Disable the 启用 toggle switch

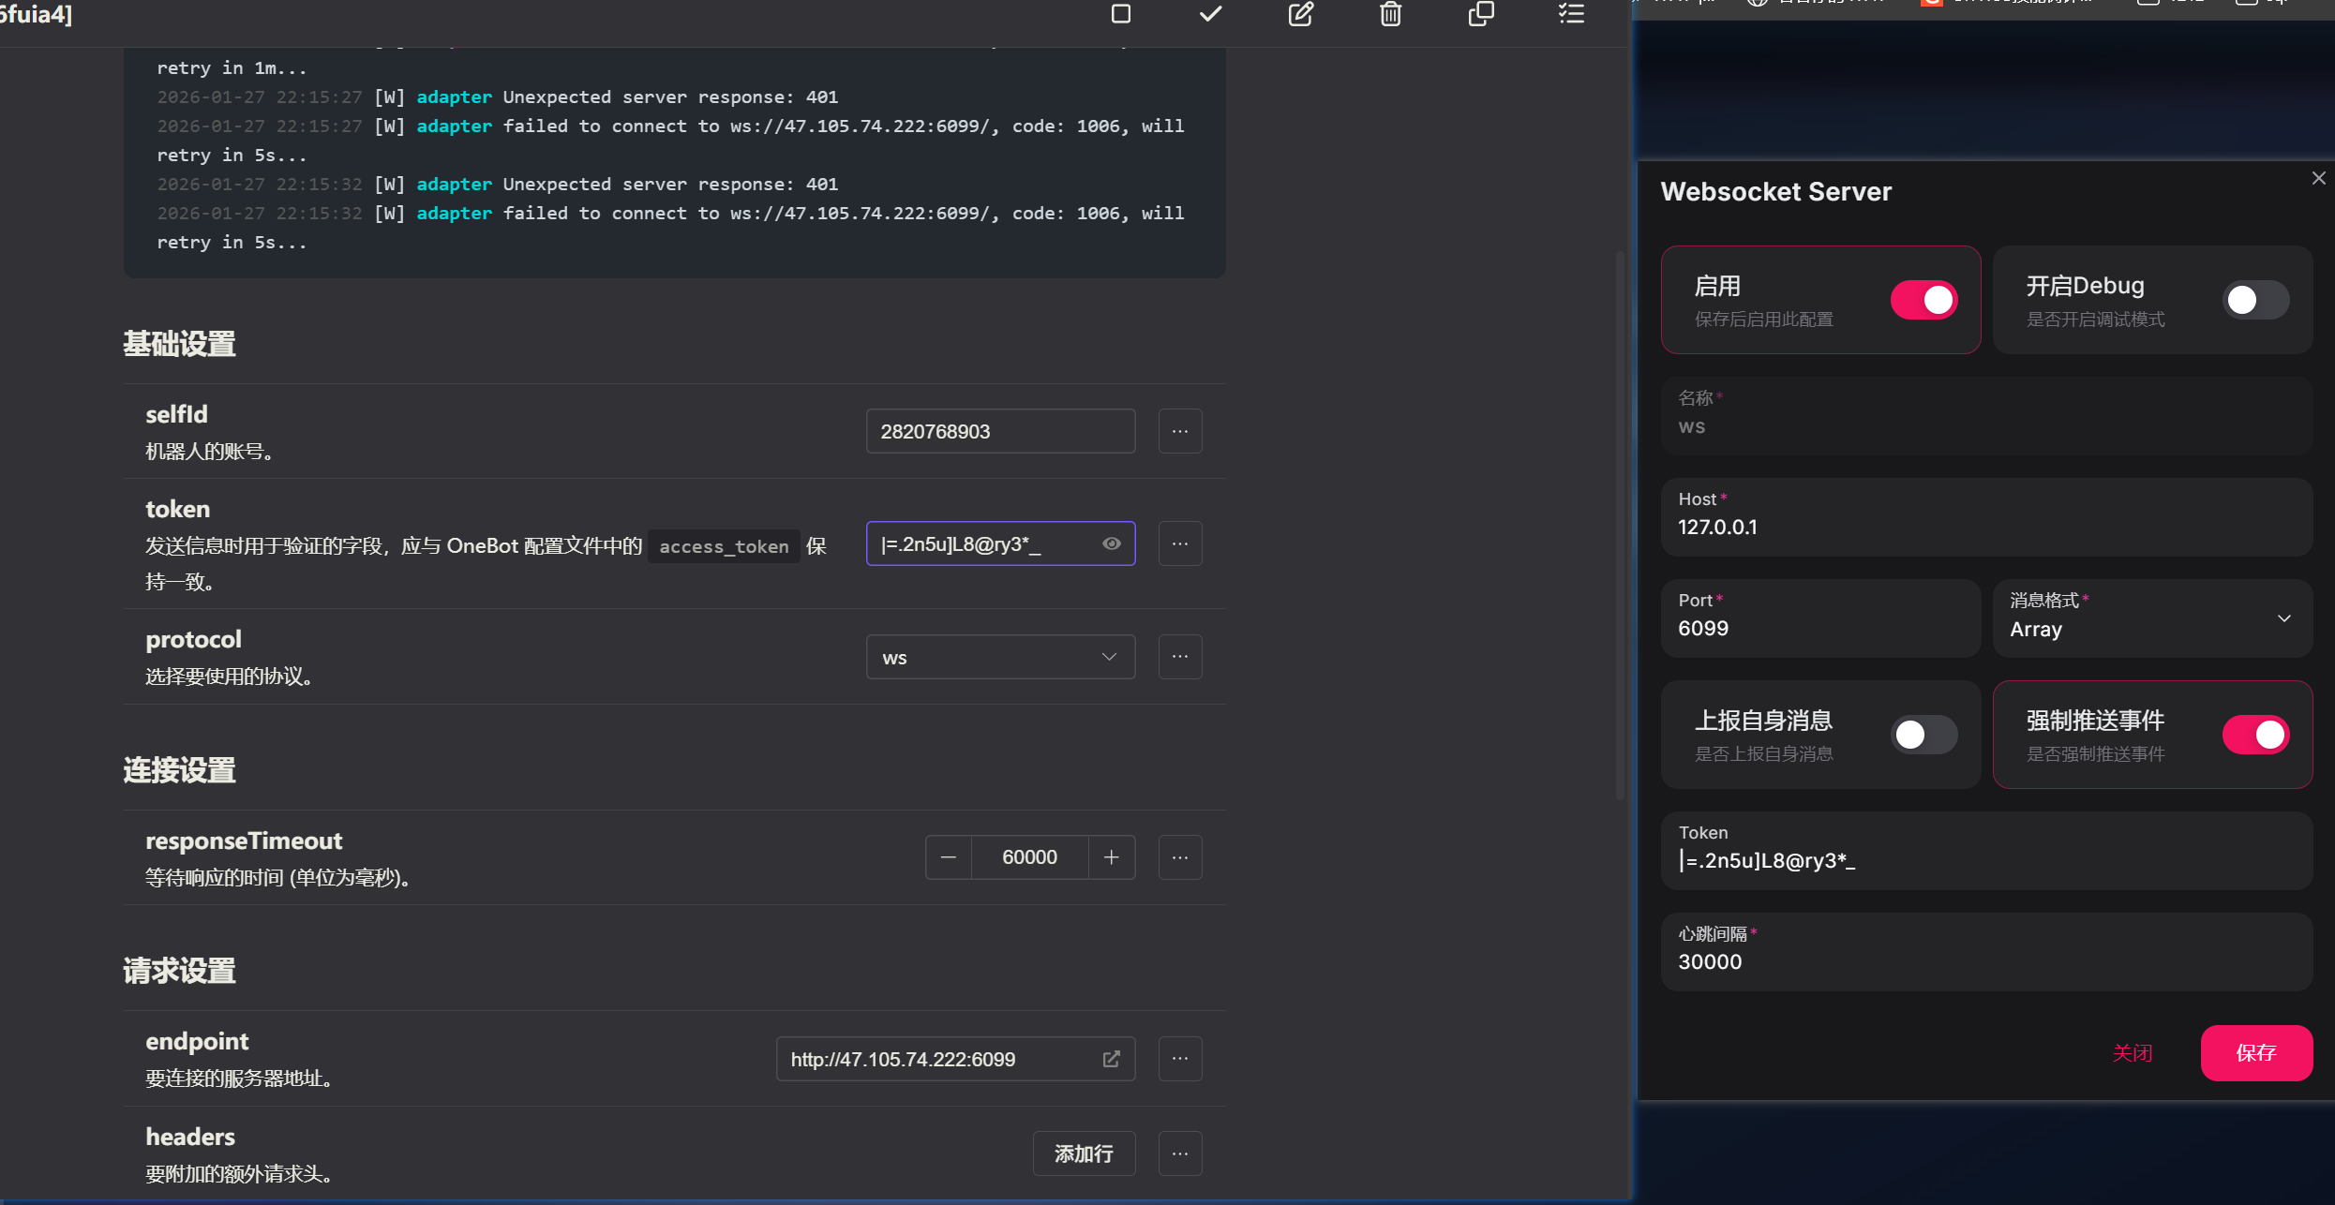pos(1923,300)
